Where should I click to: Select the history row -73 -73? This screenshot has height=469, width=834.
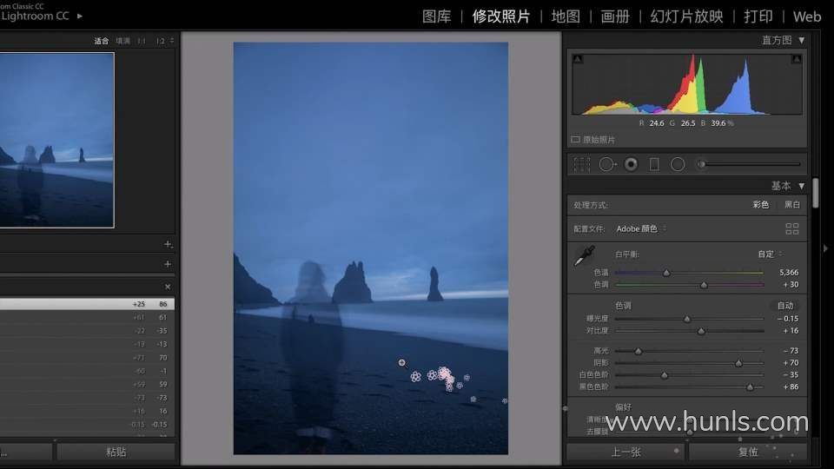tap(87, 398)
